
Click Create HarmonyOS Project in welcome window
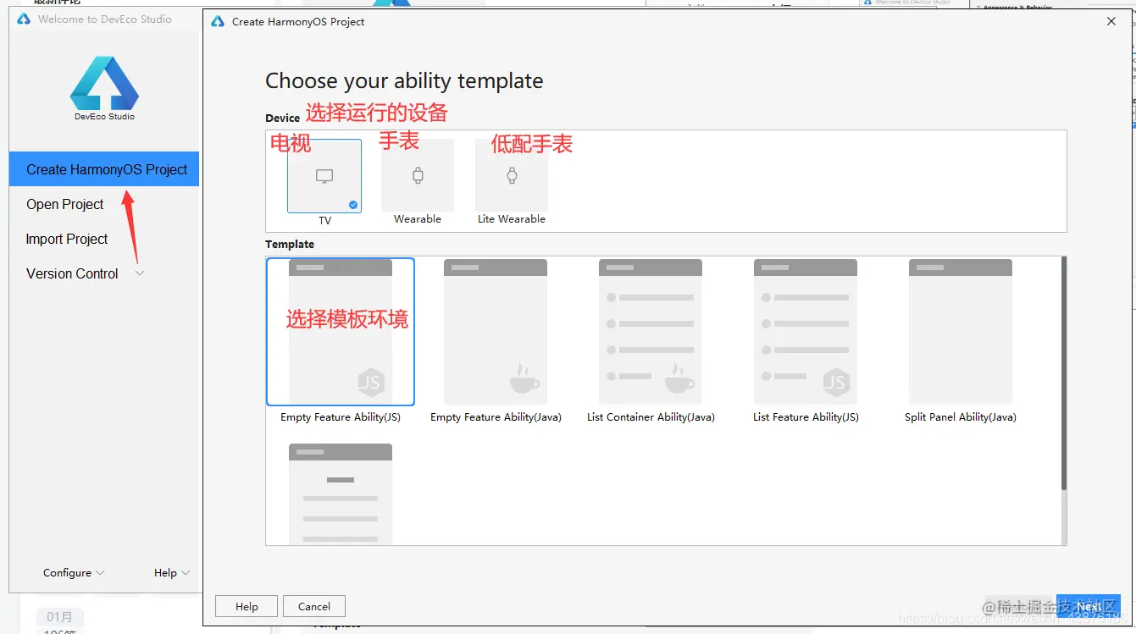104,169
